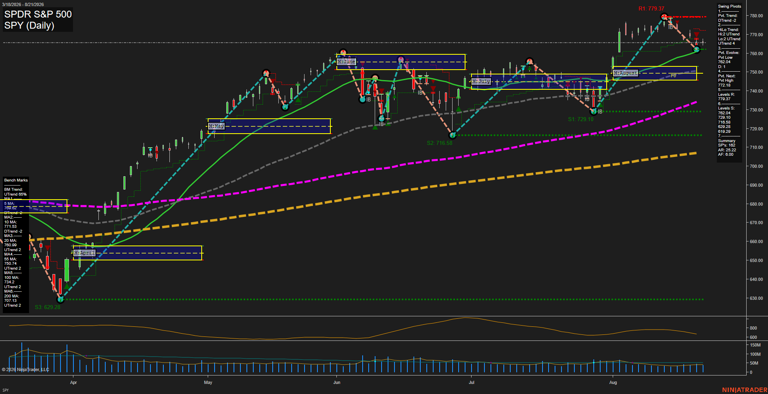Click the Jul label on the time axis

pos(472,382)
